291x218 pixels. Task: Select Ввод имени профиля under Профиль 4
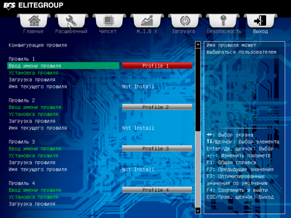click(x=35, y=190)
